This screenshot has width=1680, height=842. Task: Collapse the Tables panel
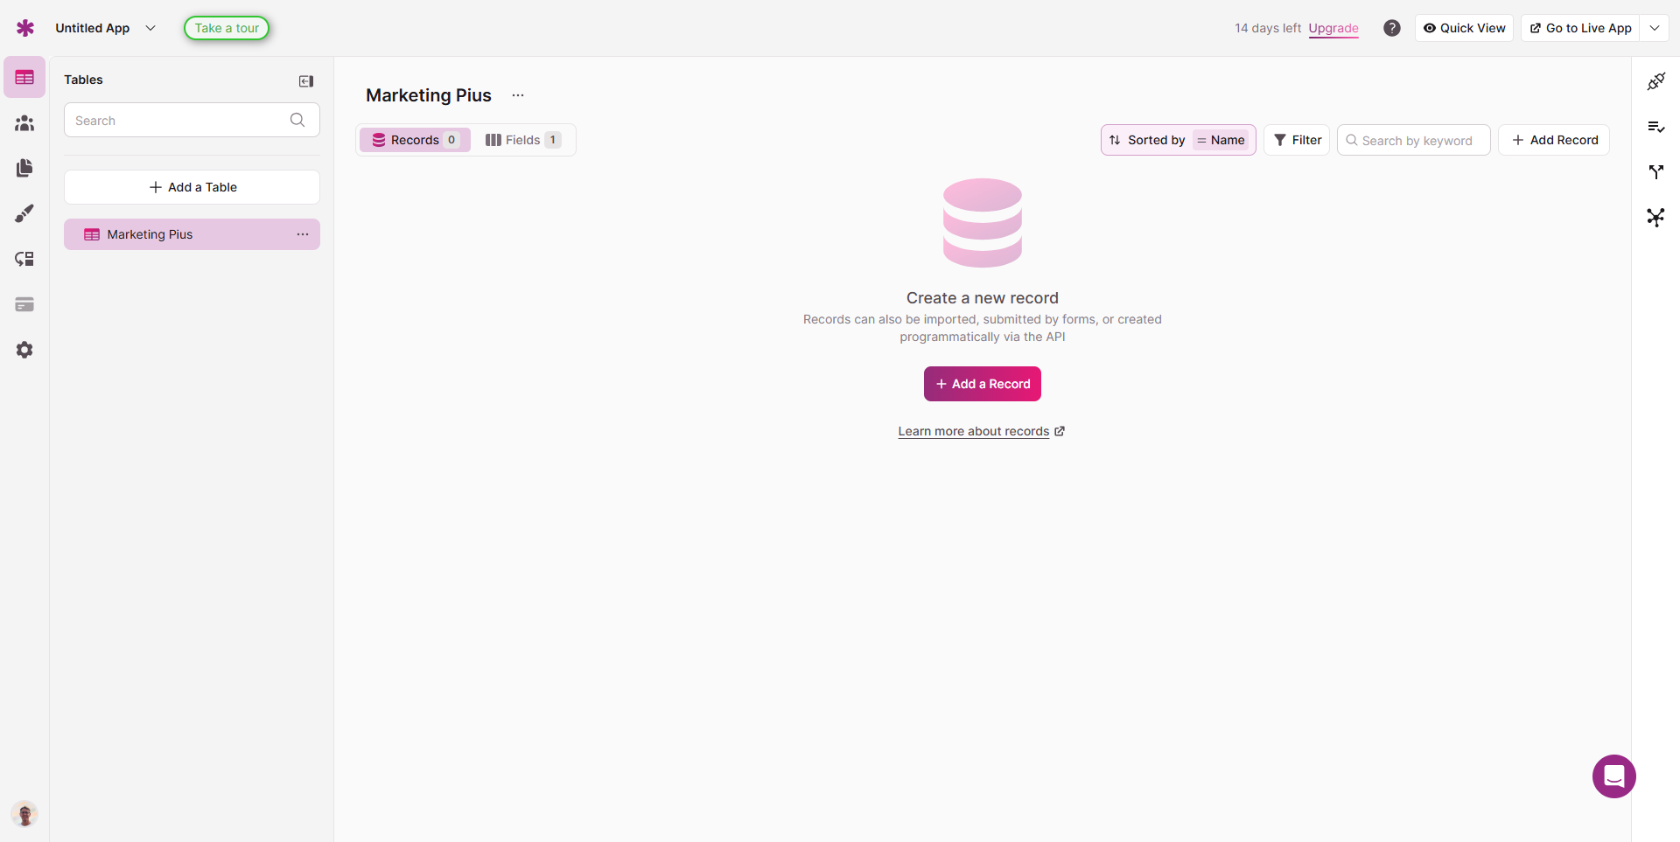click(306, 81)
